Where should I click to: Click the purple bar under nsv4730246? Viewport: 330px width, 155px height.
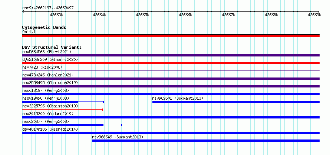[x=171, y=79]
